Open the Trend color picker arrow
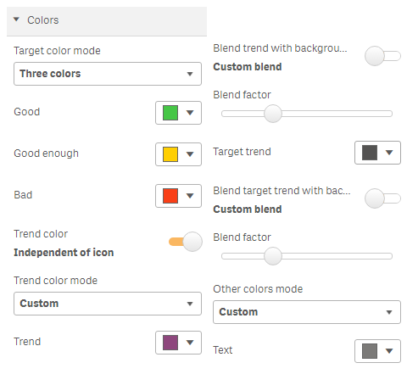The width and height of the screenshot is (407, 374). [190, 343]
